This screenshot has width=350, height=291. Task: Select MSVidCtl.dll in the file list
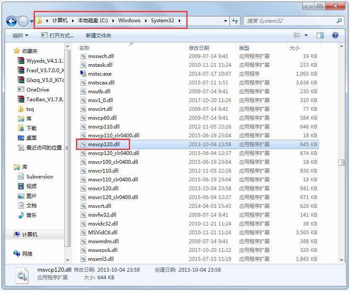(x=103, y=233)
